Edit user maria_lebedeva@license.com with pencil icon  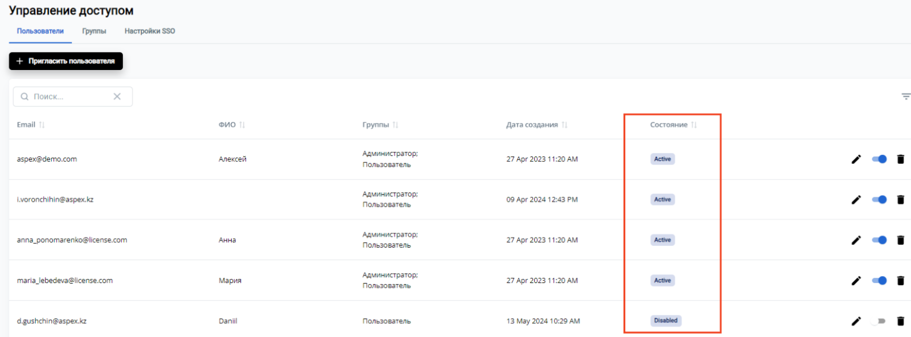pyautogui.click(x=856, y=281)
